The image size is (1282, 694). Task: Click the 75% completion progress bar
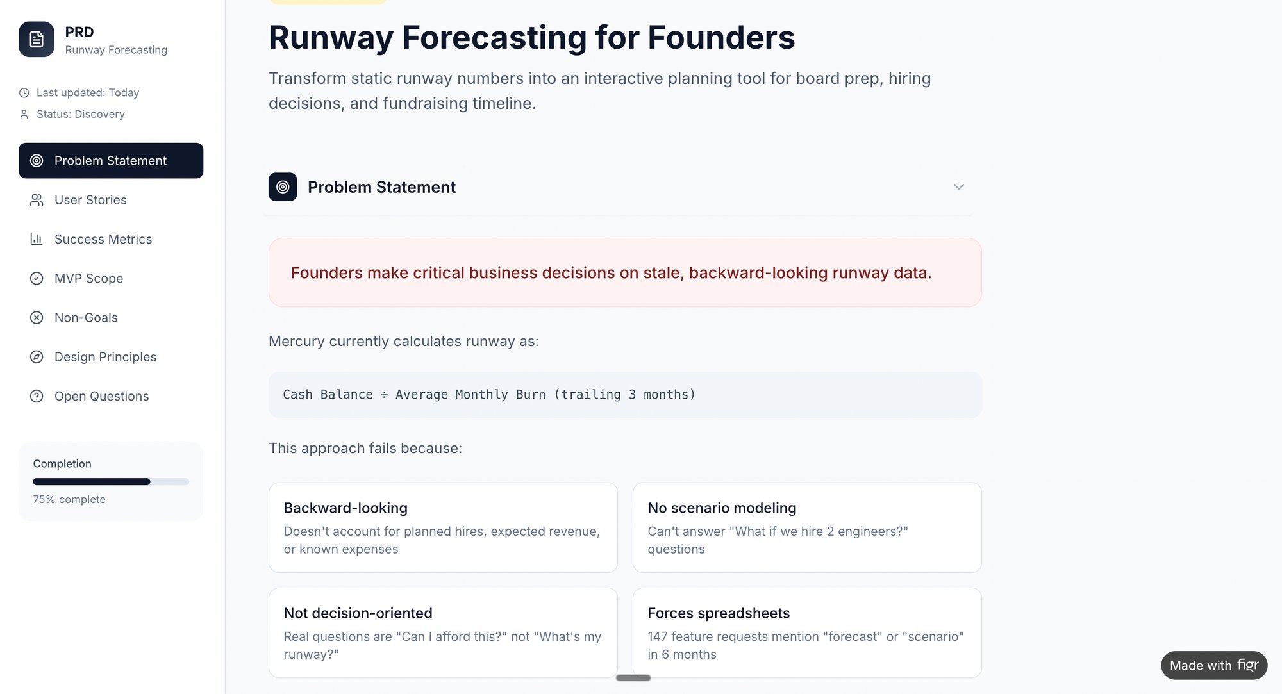click(110, 481)
